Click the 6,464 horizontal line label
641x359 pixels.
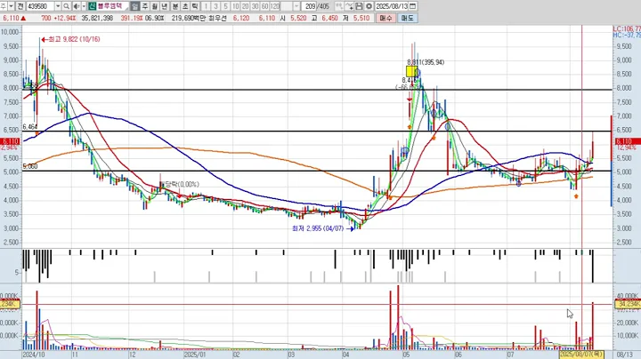[x=30, y=127]
